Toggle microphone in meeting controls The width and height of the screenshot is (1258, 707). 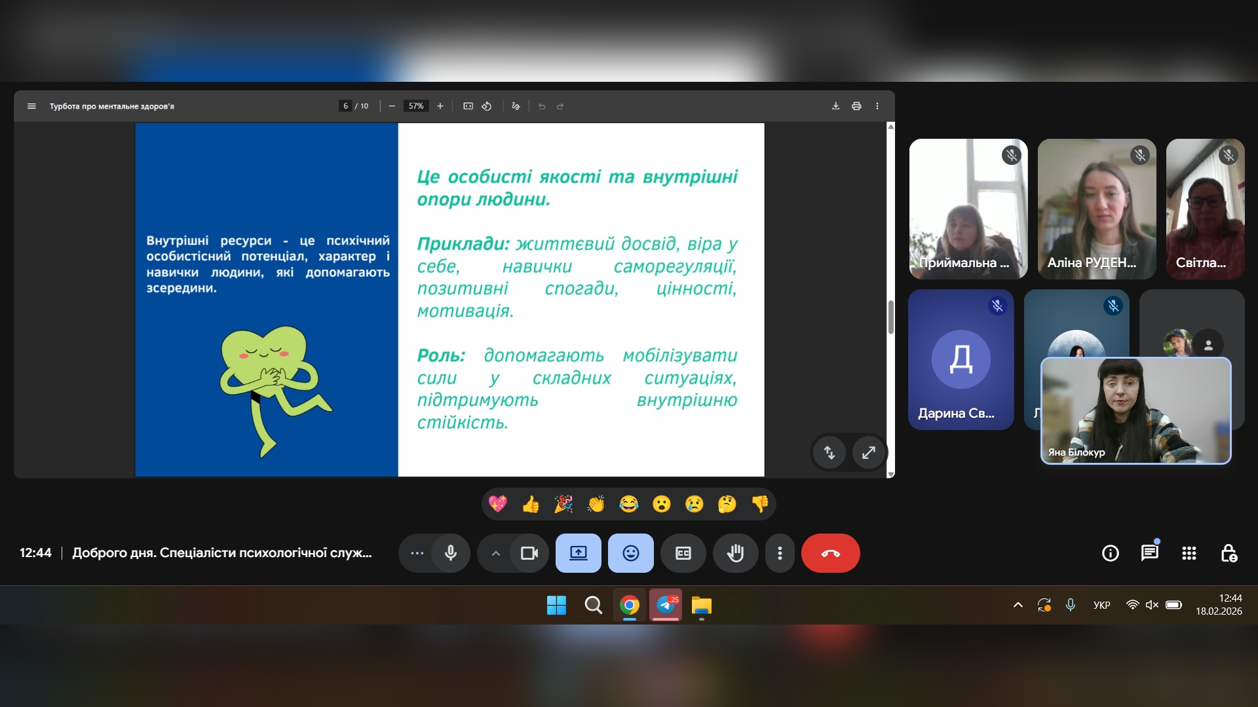coord(451,553)
